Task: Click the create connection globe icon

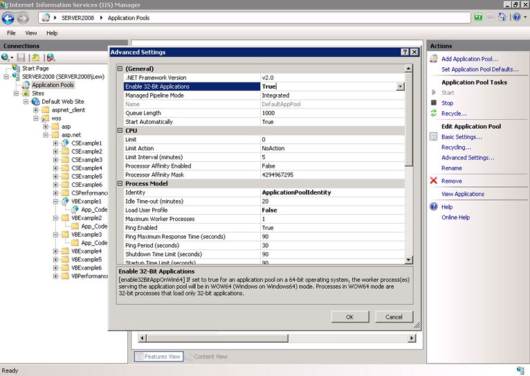Action: coord(6,57)
